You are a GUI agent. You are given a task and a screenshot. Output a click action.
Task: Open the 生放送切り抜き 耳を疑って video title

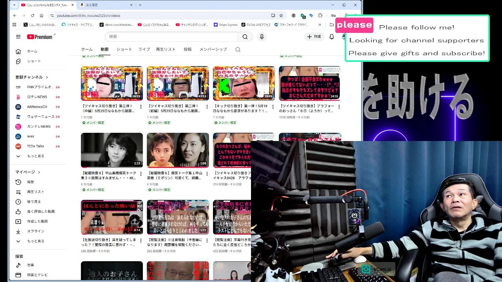[109, 242]
